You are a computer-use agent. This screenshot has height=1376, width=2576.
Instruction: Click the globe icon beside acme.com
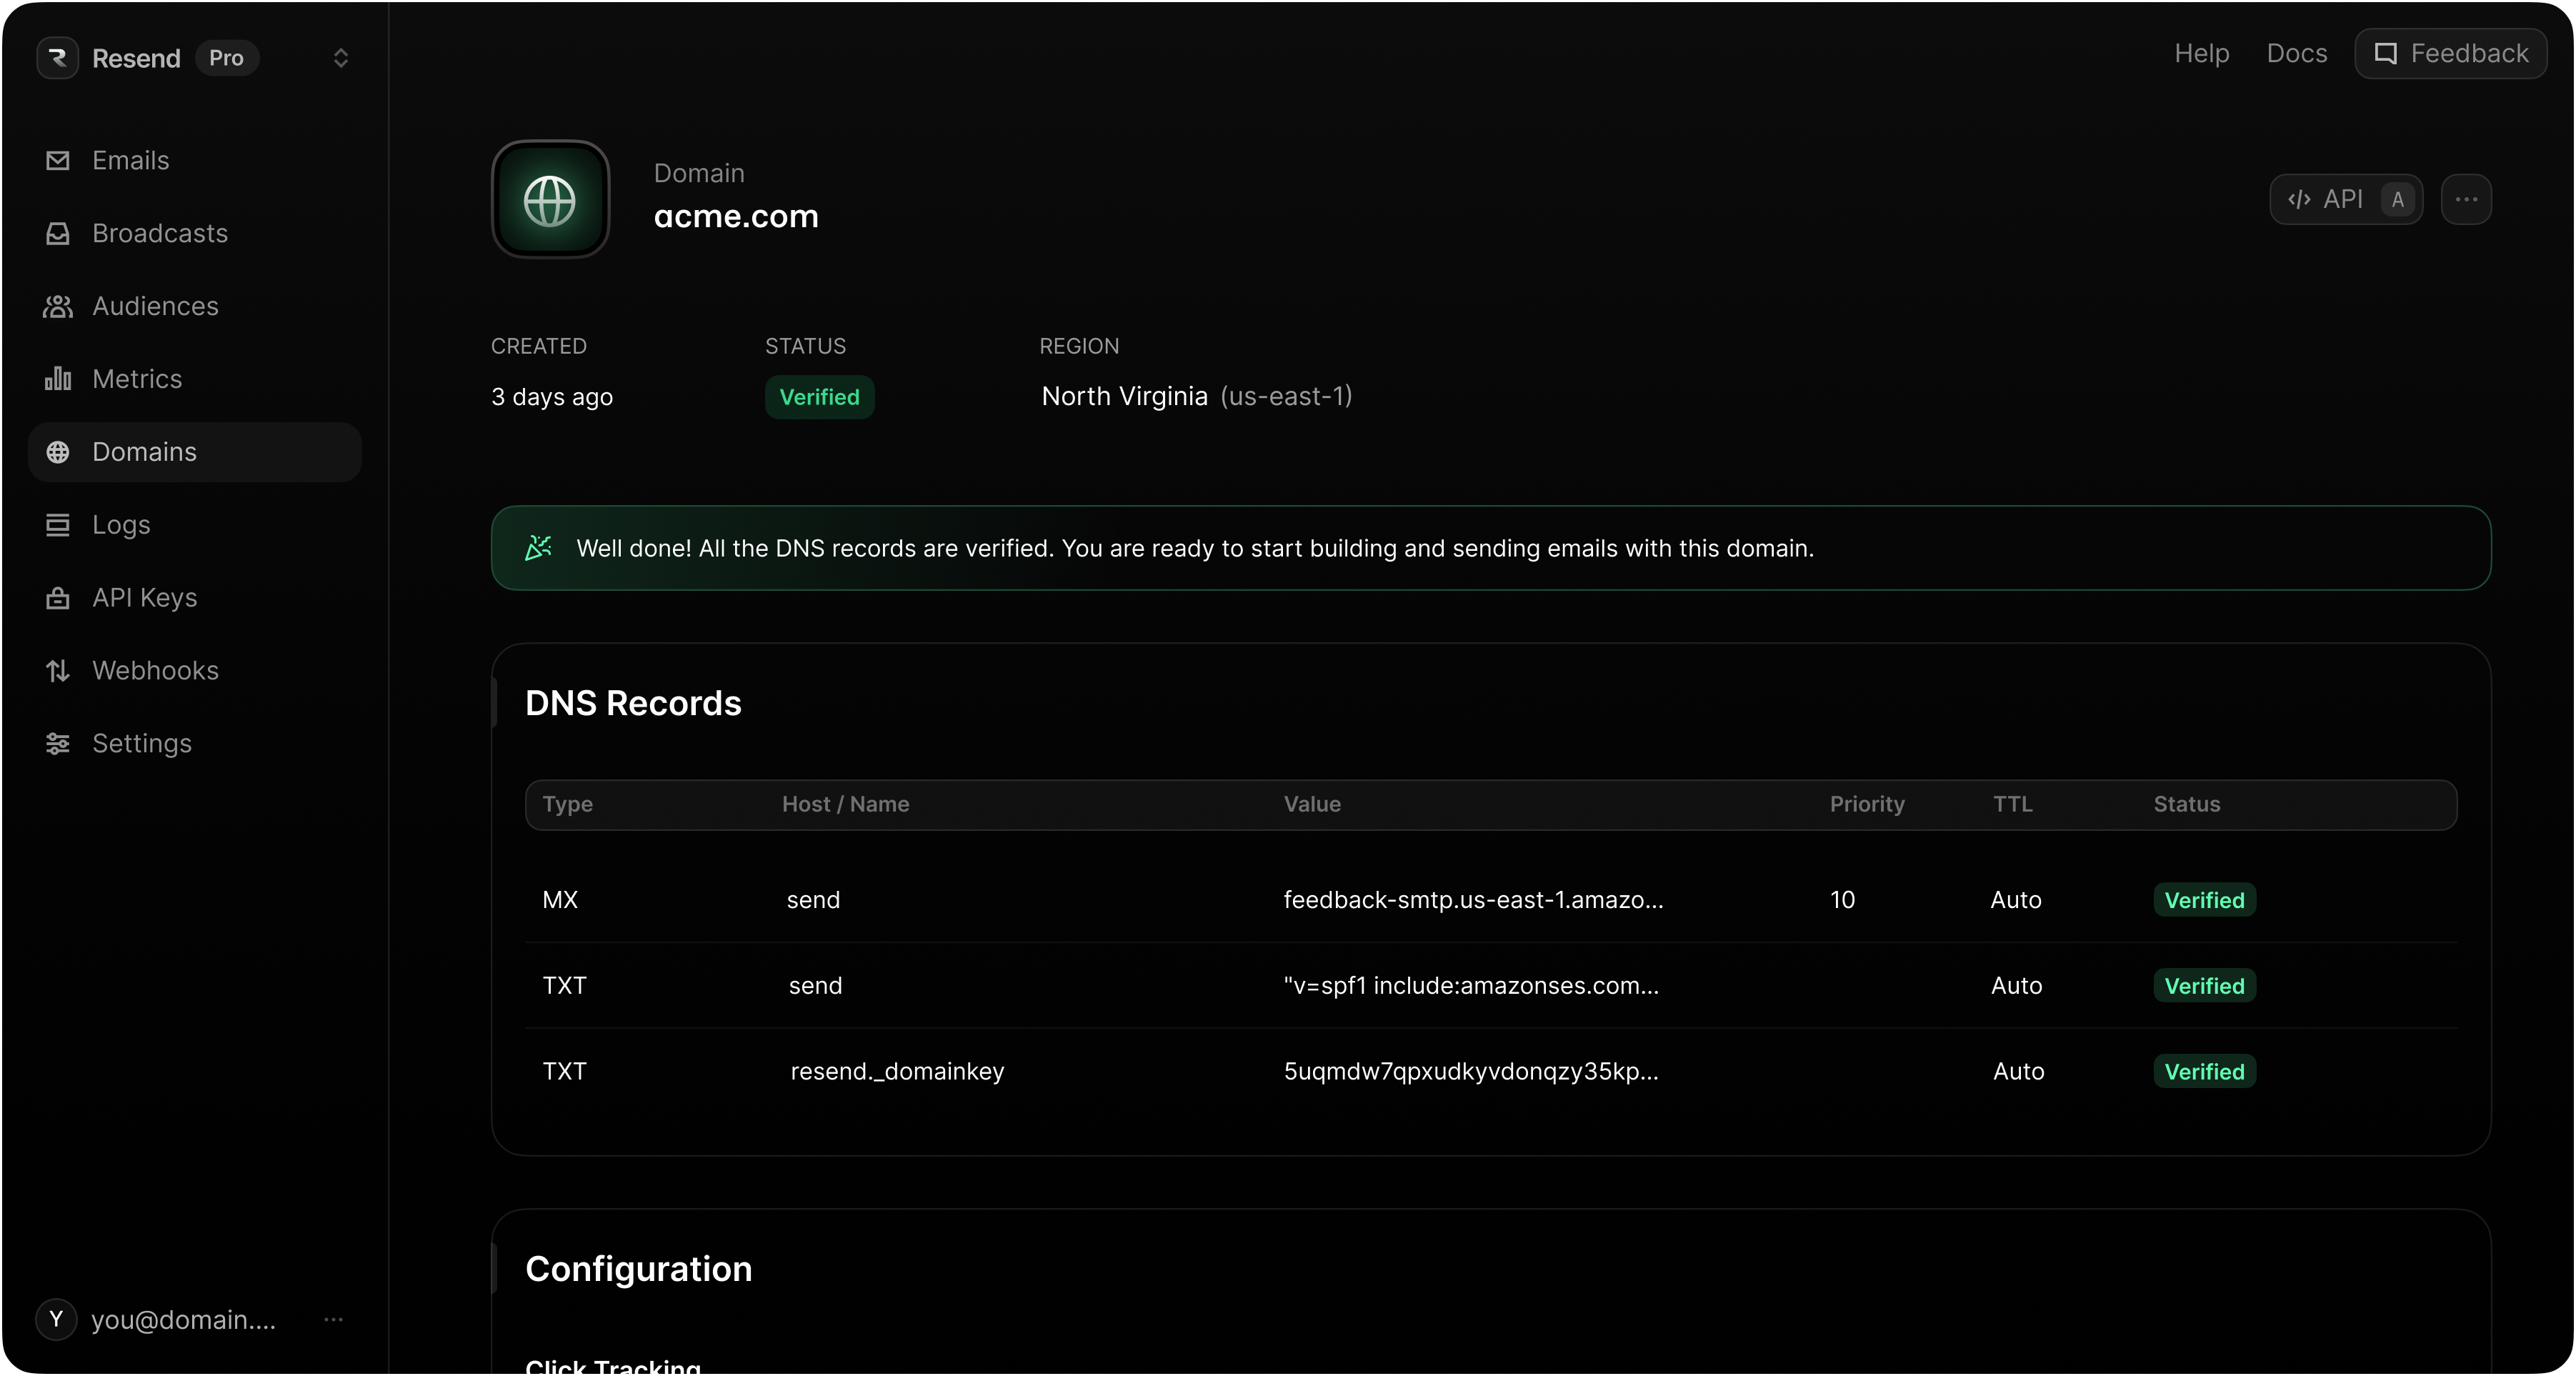click(549, 200)
